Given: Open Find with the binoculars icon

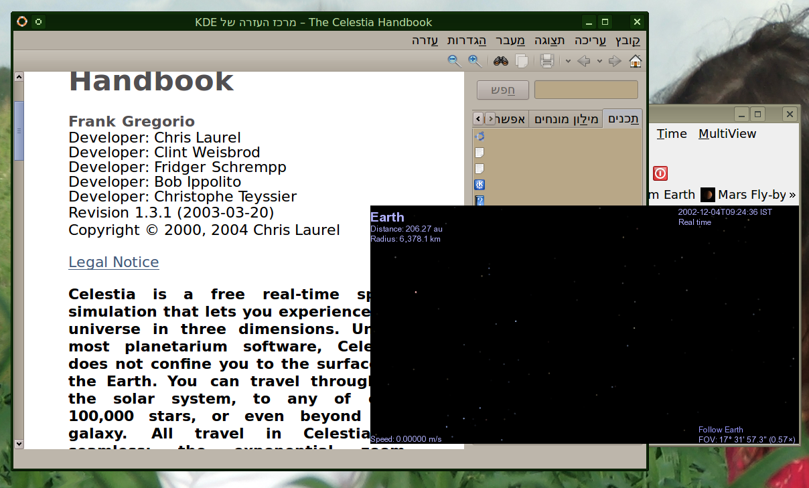Looking at the screenshot, I should (x=501, y=61).
